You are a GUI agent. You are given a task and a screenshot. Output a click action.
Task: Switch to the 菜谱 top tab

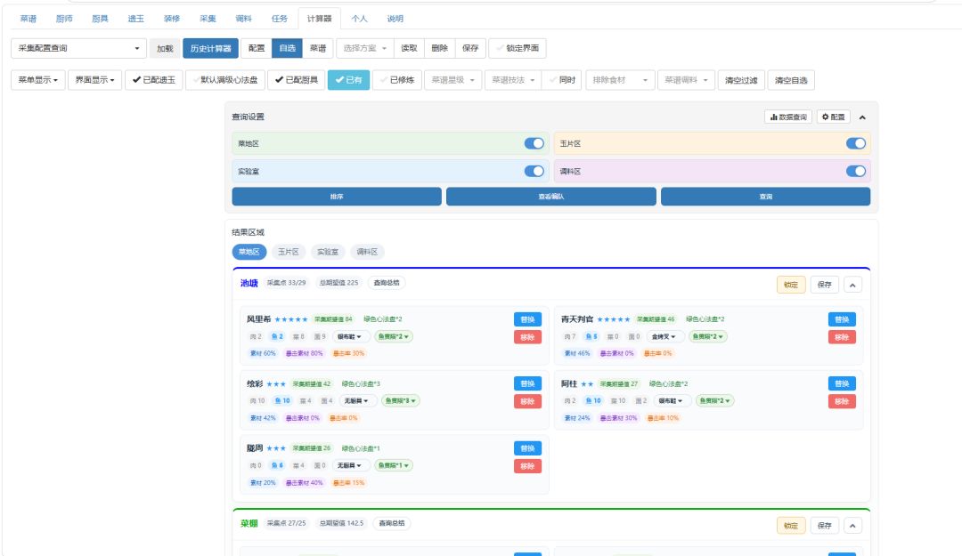[x=29, y=19]
